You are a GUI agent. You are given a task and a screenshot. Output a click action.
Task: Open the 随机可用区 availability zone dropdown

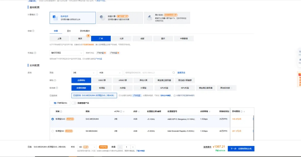click(x=66, y=53)
